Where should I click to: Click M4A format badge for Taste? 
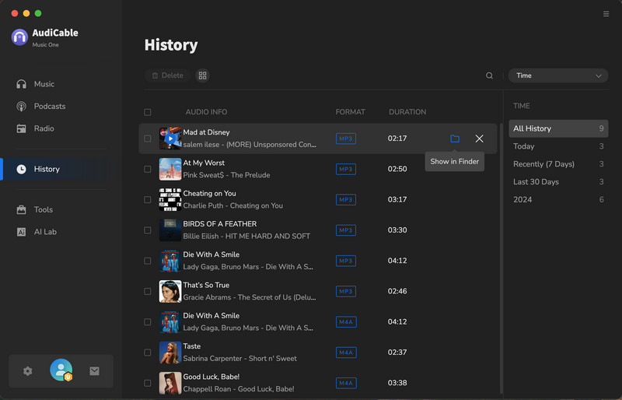click(346, 353)
